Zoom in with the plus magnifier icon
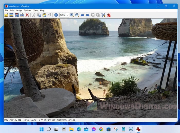 [72, 15]
